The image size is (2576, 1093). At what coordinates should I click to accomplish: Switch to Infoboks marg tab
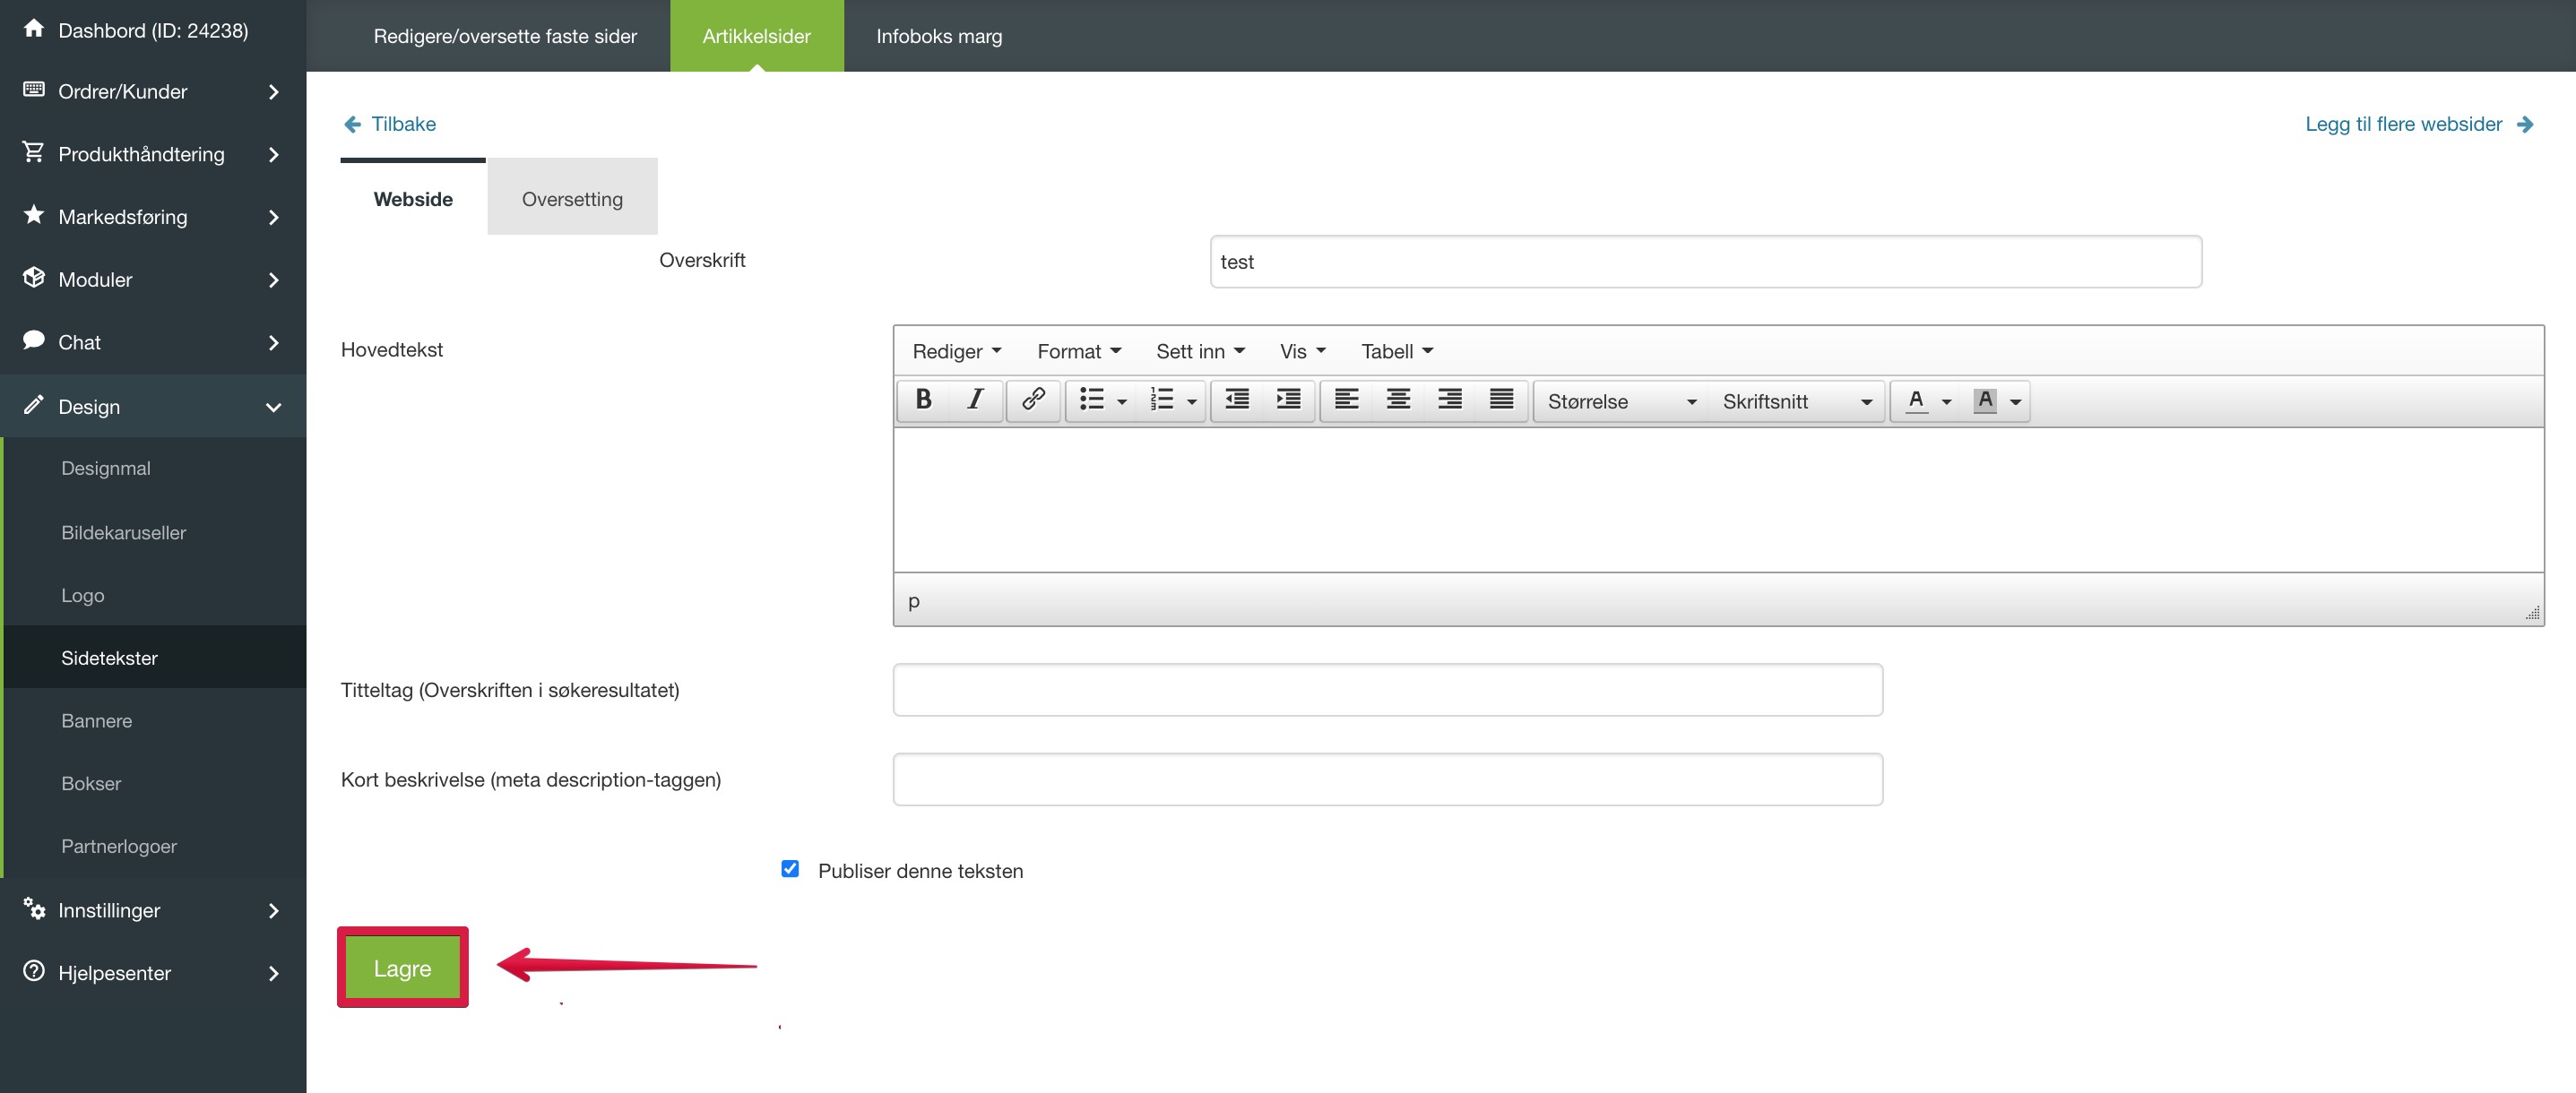pos(939,36)
